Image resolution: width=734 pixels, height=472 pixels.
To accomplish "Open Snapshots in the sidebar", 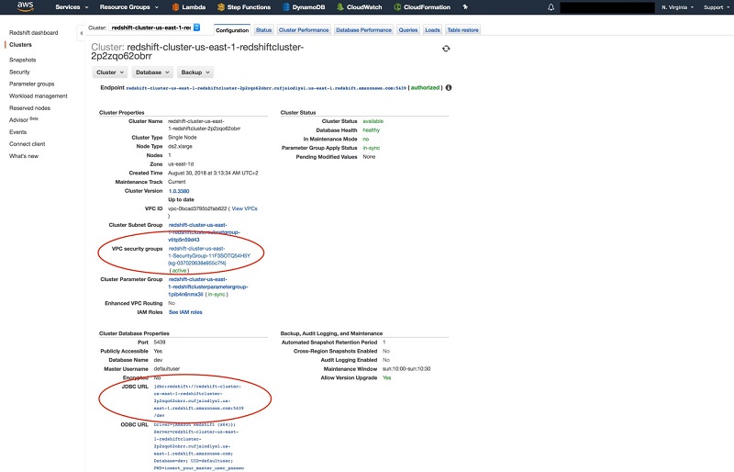I will click(22, 60).
